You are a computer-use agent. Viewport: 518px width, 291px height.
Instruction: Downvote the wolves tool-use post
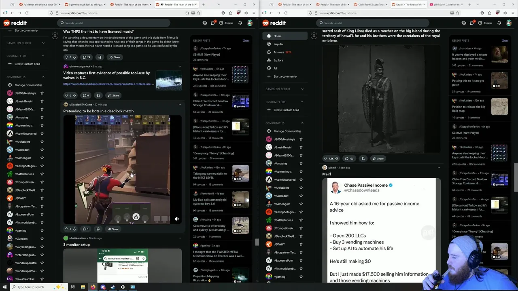tap(74, 95)
